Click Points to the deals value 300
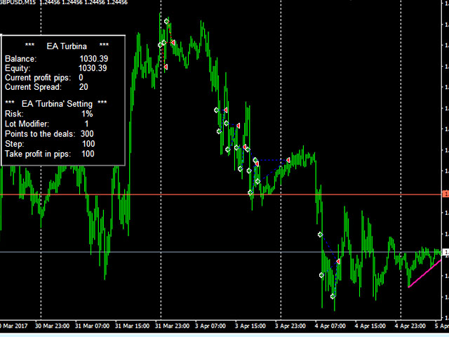 pyautogui.click(x=87, y=133)
